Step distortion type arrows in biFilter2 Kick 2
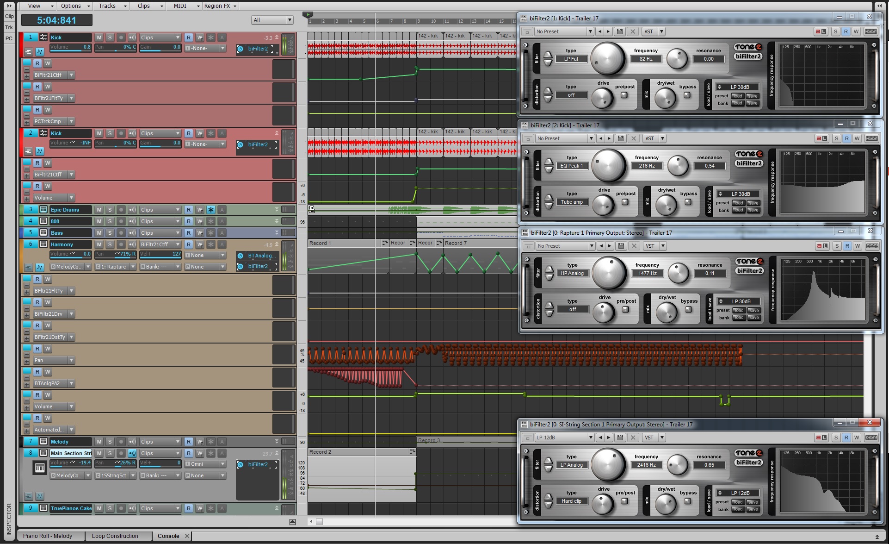The width and height of the screenshot is (889, 544). 549,202
